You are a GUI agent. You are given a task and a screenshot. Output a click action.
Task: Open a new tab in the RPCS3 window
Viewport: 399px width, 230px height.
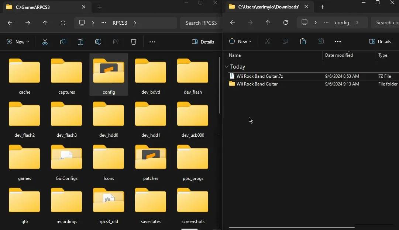point(100,7)
